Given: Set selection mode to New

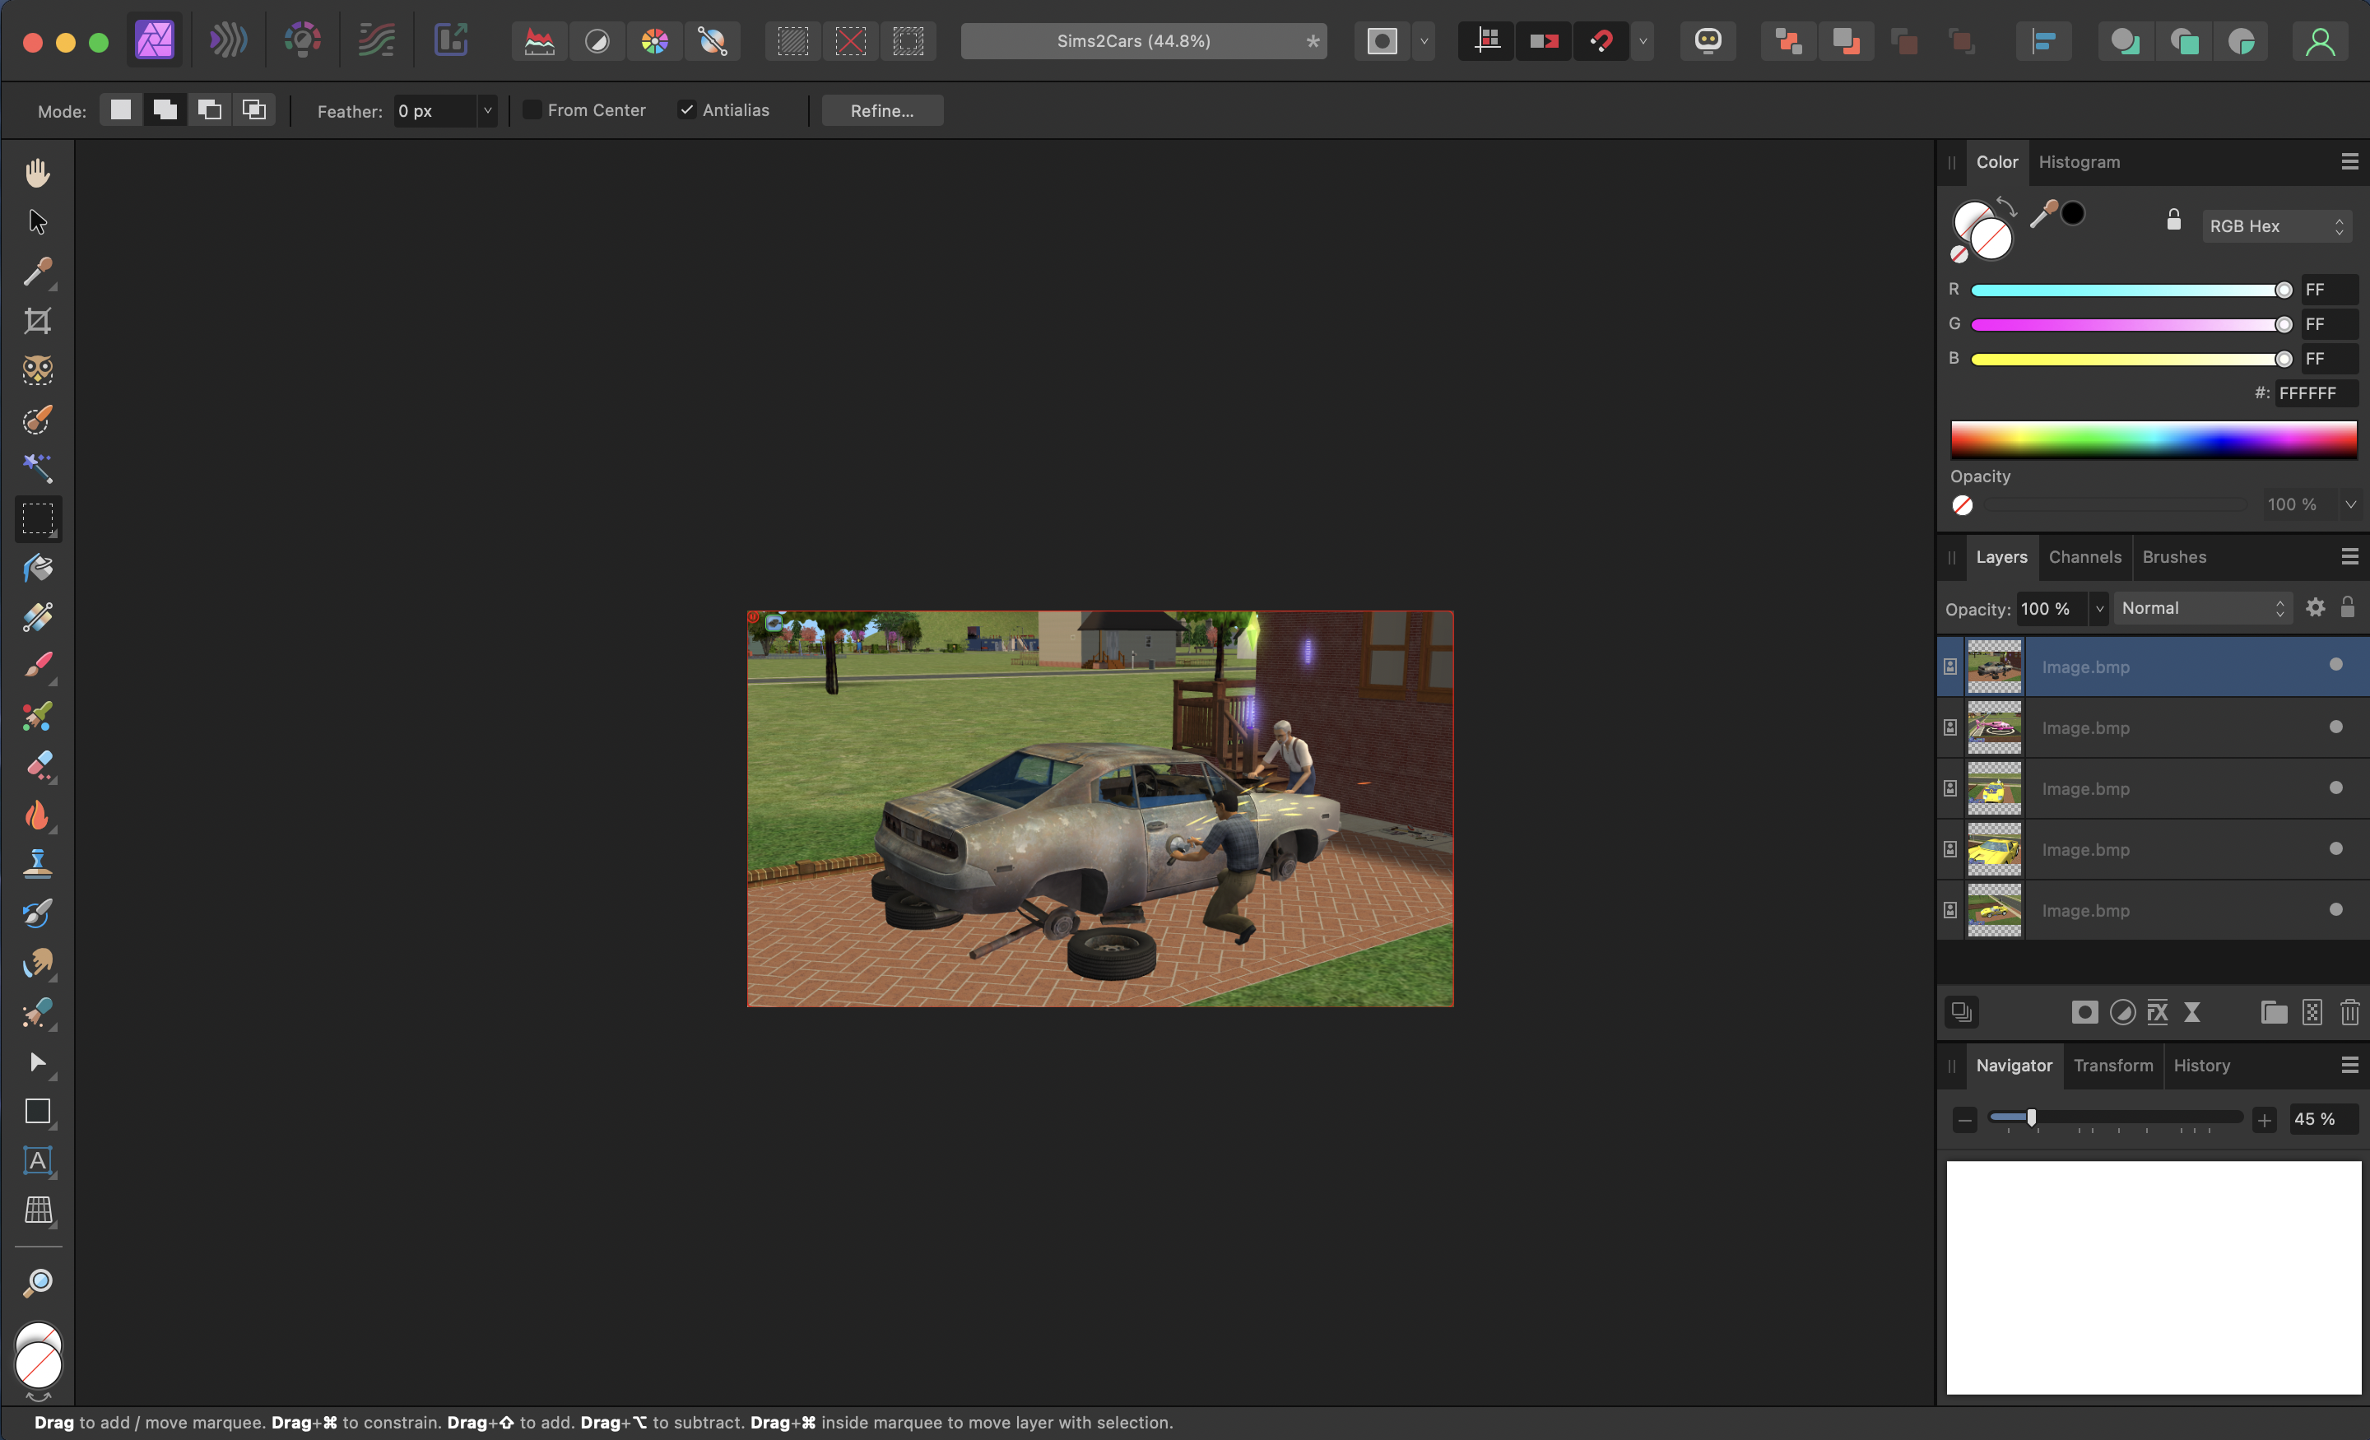Looking at the screenshot, I should (120, 109).
